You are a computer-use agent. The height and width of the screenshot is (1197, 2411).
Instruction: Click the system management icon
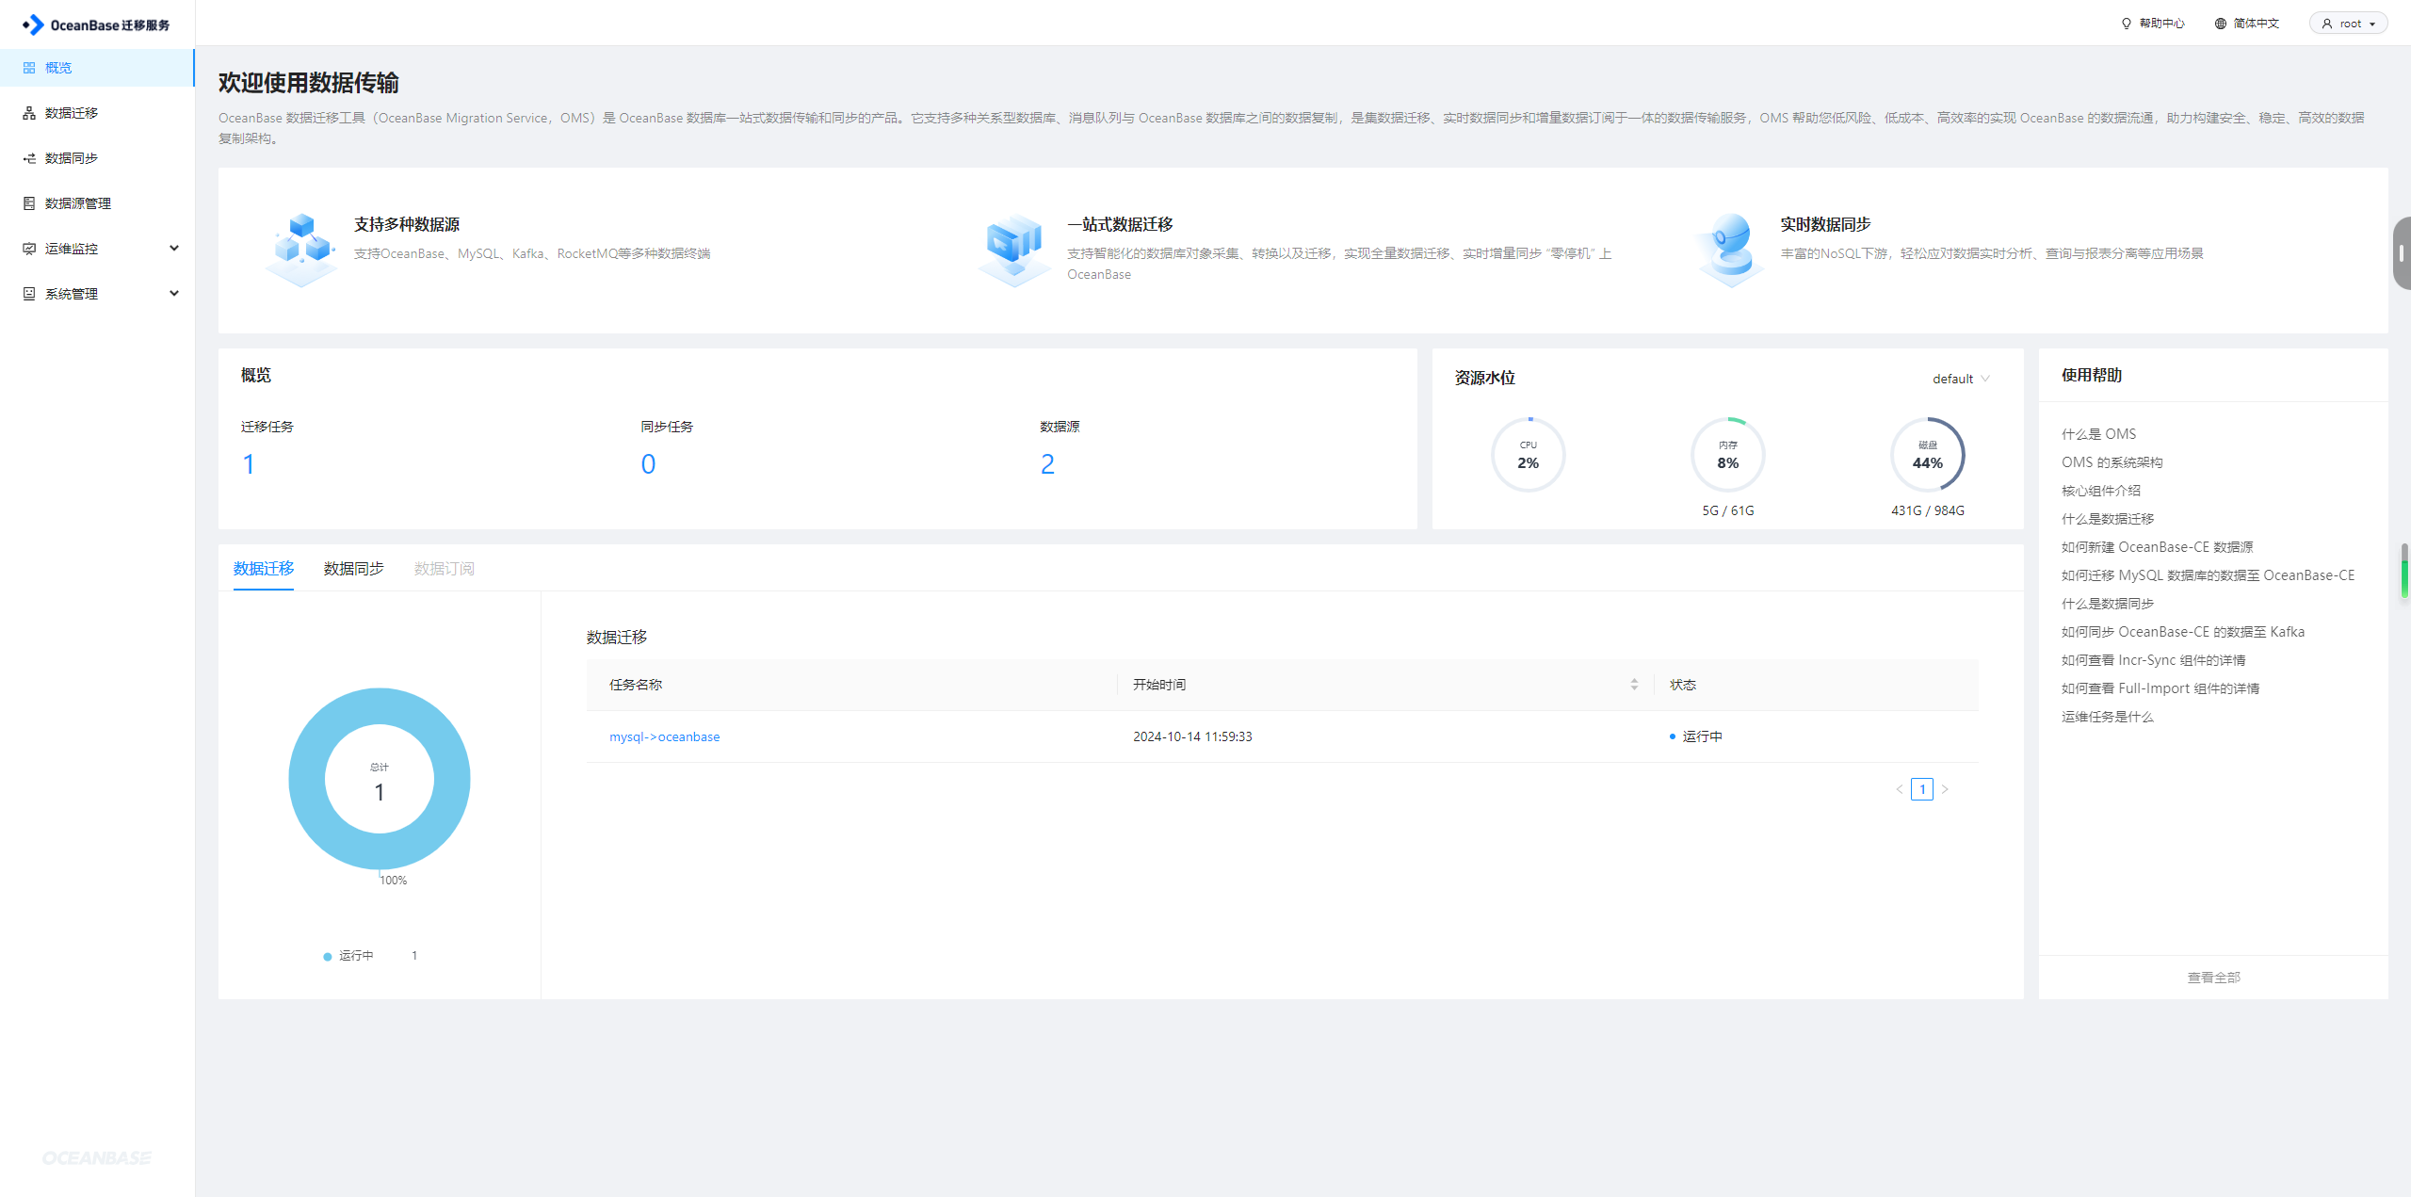pos(29,294)
